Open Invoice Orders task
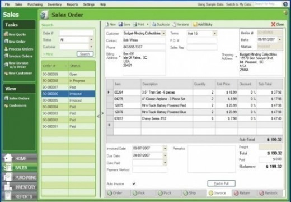 coord(18,56)
